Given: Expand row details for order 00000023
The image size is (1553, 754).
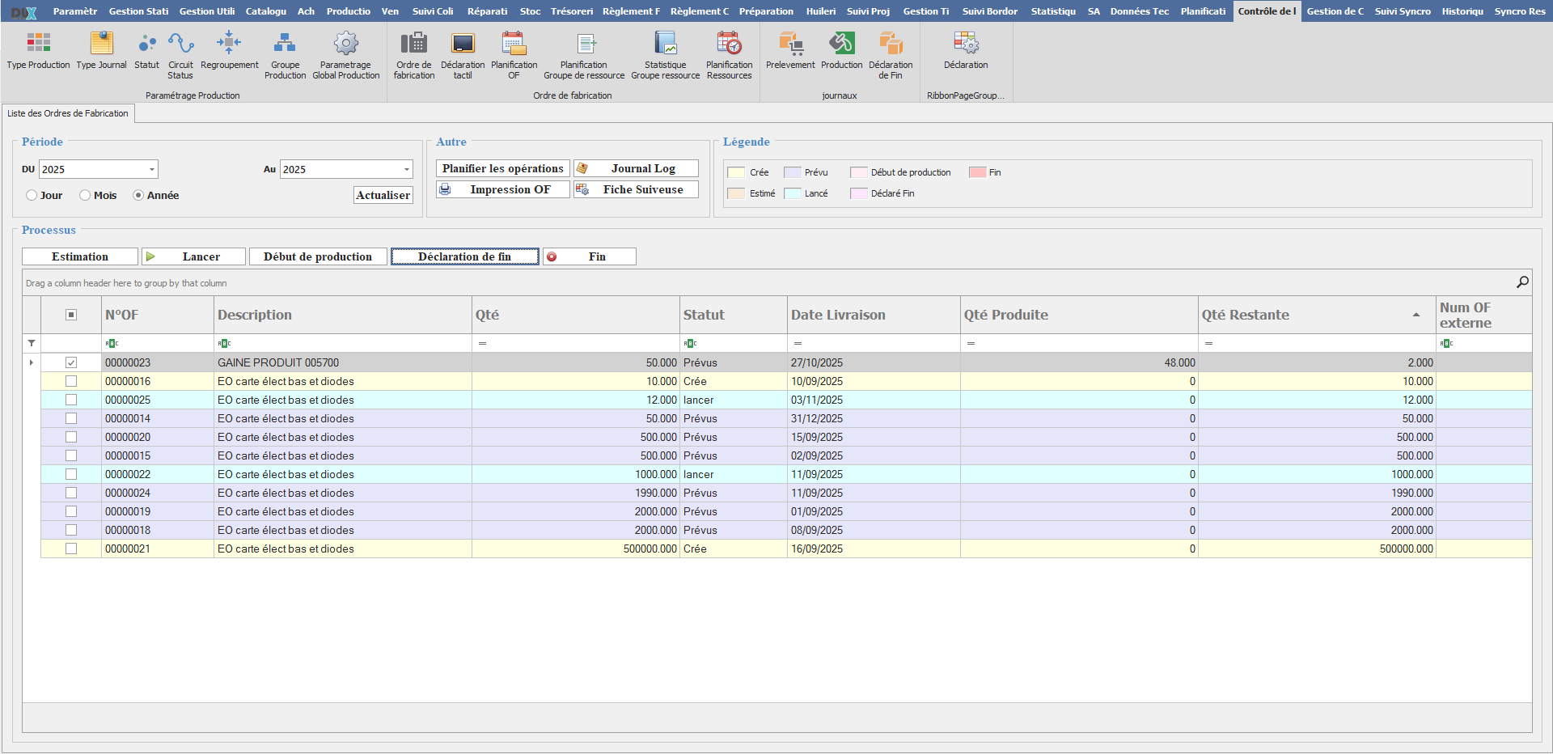Looking at the screenshot, I should pos(32,362).
